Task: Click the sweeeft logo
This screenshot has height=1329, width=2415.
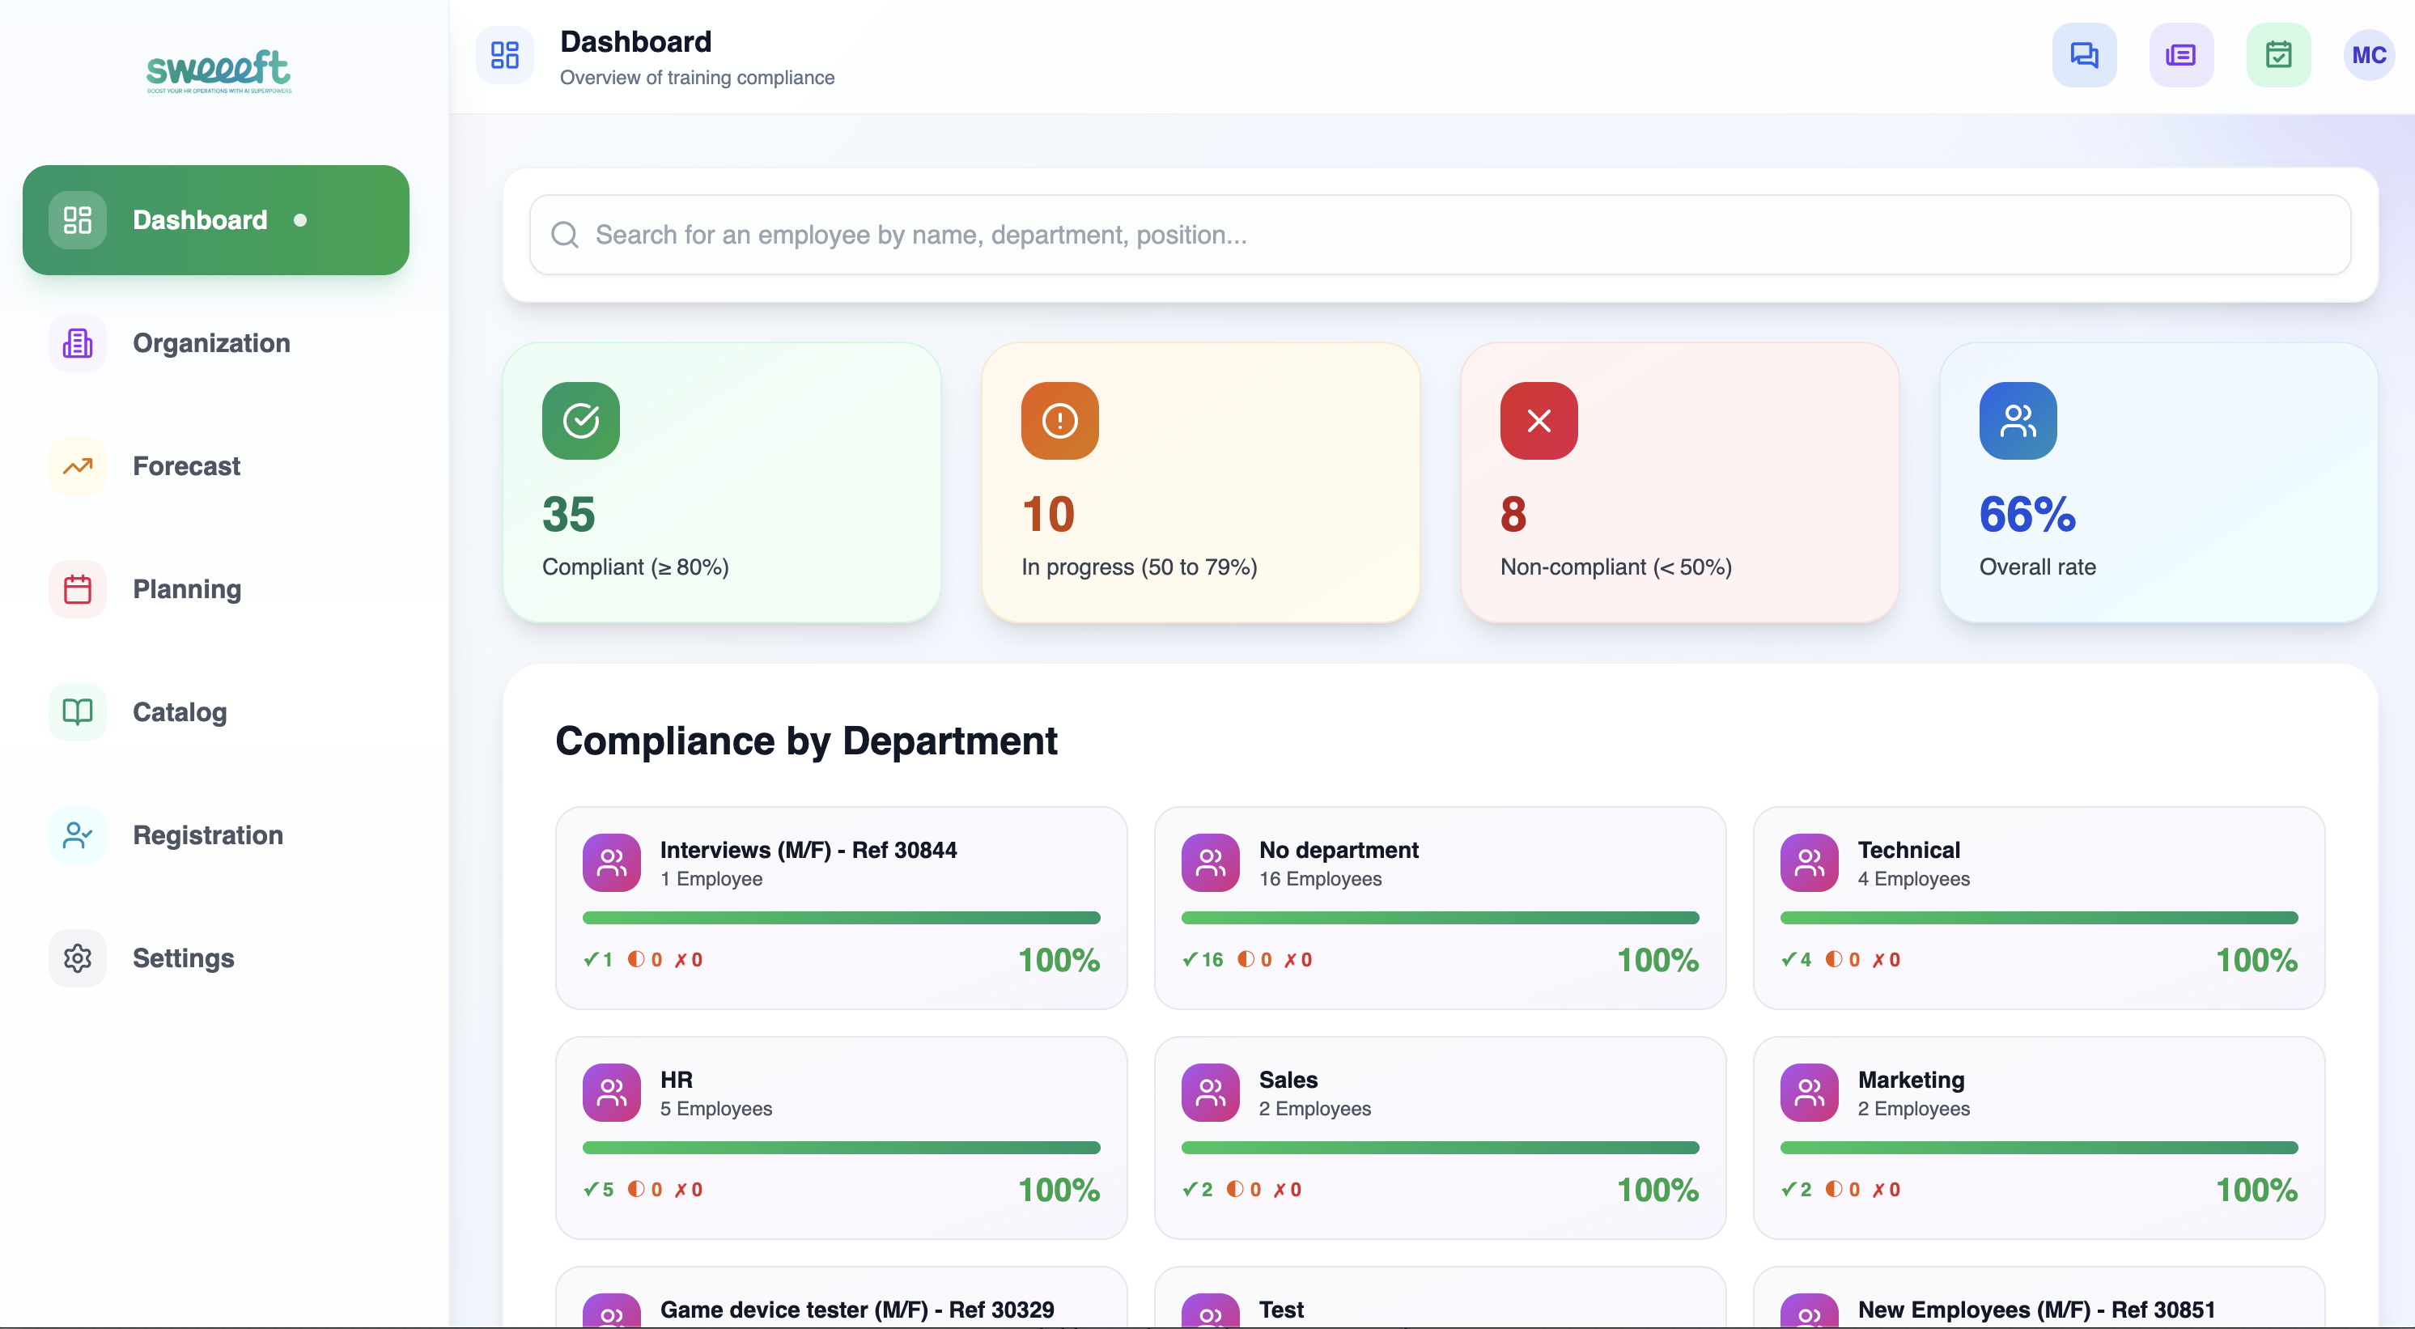Action: (x=217, y=71)
